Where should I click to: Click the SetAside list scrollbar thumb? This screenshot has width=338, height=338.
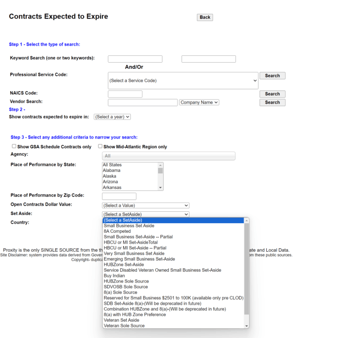point(247,269)
